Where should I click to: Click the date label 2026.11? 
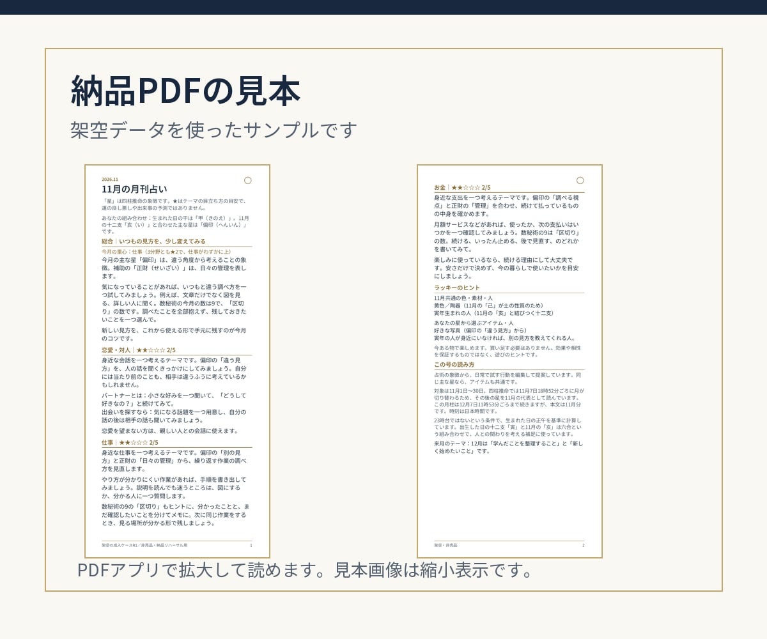[x=110, y=180]
